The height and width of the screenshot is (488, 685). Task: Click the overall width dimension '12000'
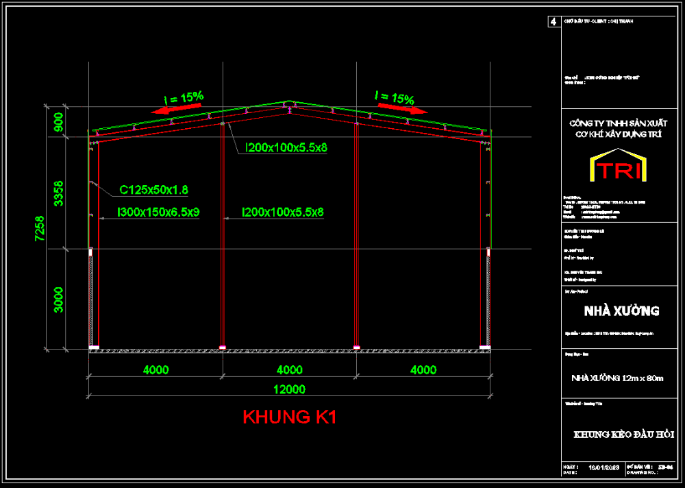click(290, 389)
